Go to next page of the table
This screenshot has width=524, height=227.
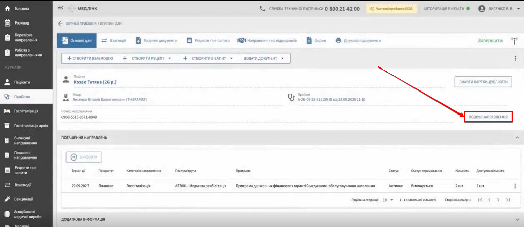(x=498, y=200)
